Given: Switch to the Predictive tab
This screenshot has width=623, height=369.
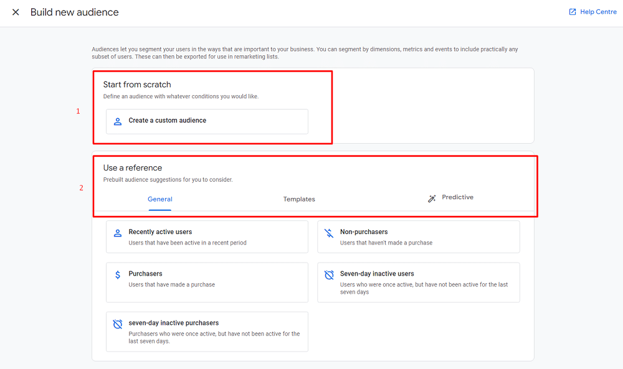Looking at the screenshot, I should pyautogui.click(x=458, y=197).
